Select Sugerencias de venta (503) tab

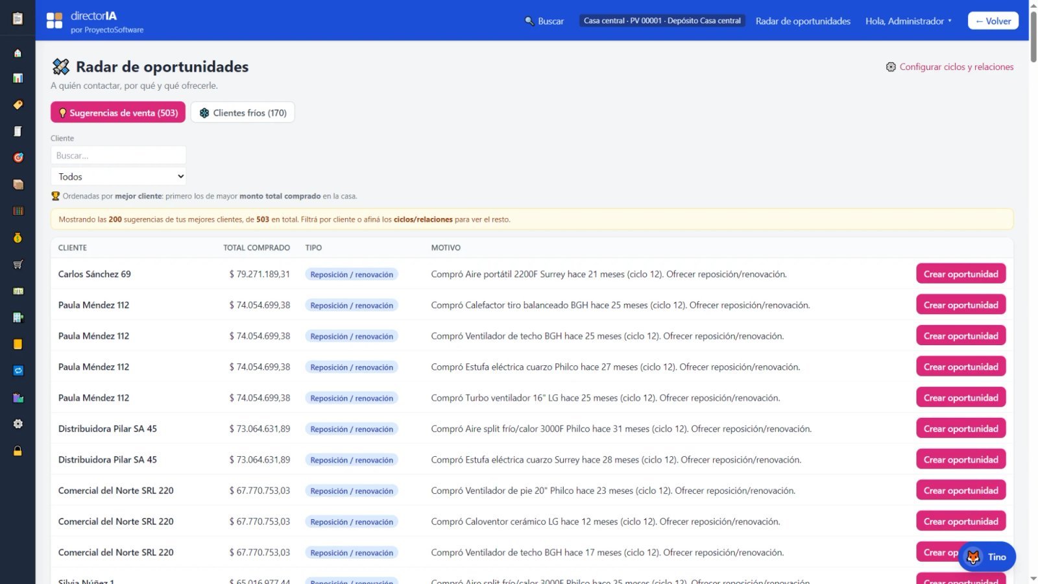tap(118, 112)
